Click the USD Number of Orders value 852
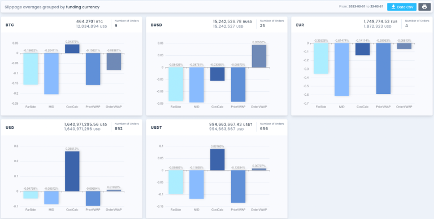The image size is (434, 219). coord(119,128)
